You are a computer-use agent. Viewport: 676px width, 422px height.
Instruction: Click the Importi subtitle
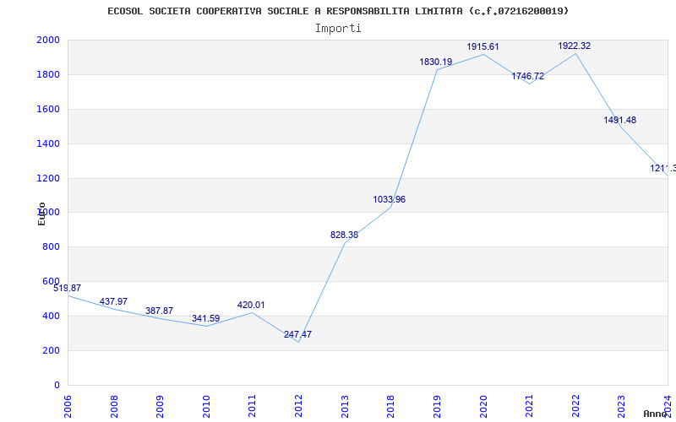338,29
